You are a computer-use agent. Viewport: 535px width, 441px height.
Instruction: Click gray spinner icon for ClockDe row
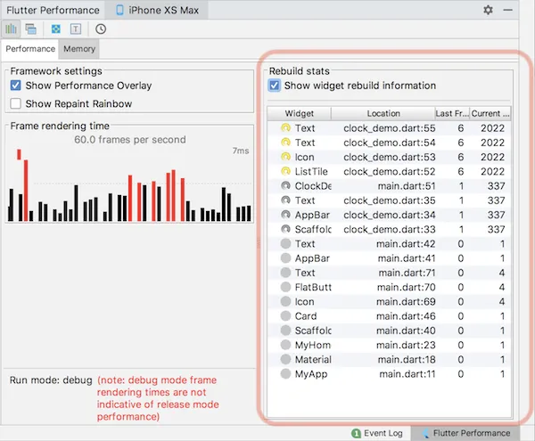[285, 185]
